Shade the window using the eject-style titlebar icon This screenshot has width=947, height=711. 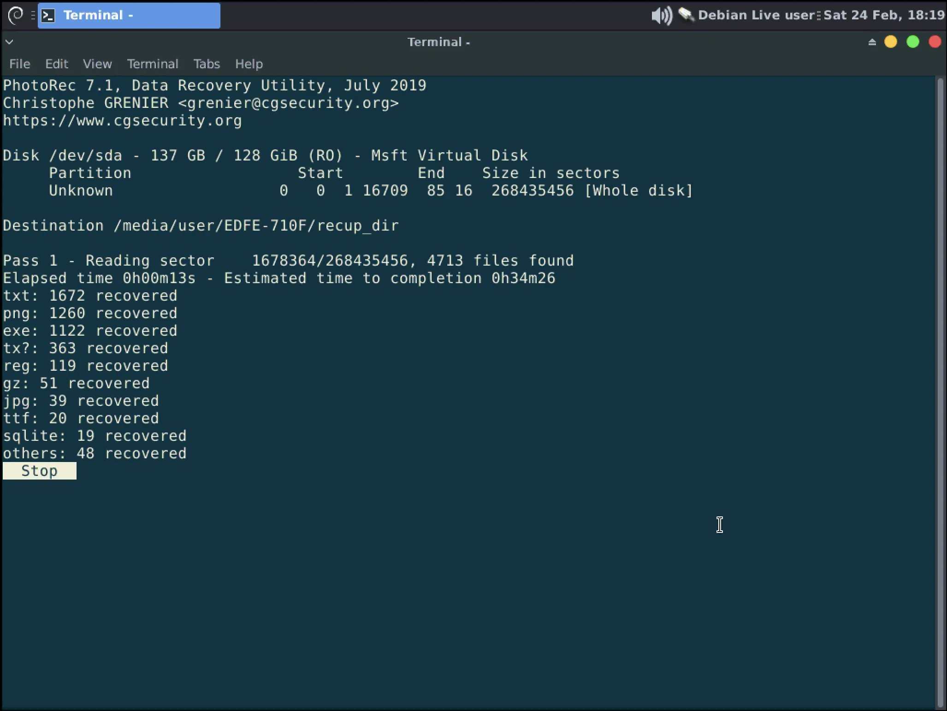(871, 42)
